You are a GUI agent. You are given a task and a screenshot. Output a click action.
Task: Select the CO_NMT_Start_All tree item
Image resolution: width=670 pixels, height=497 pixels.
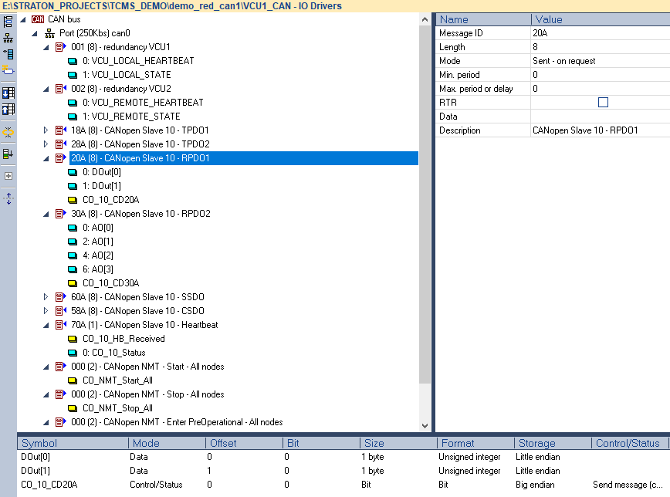click(117, 380)
